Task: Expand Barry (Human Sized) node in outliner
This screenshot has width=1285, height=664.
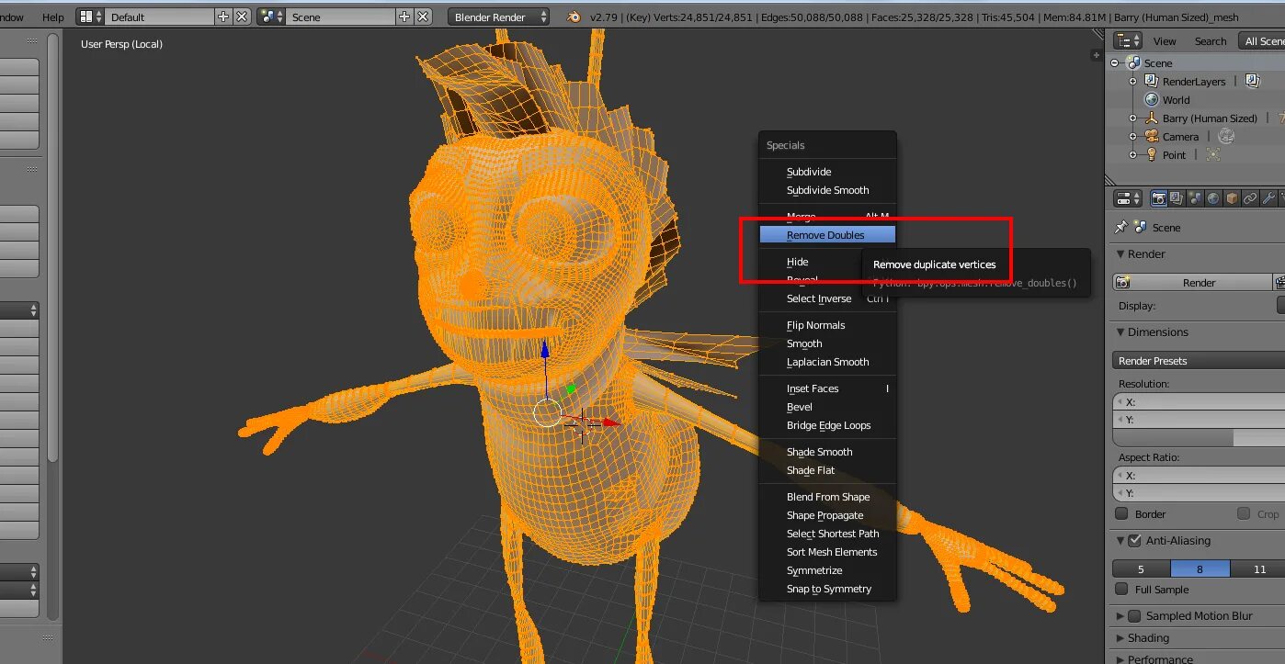Action: click(x=1133, y=118)
